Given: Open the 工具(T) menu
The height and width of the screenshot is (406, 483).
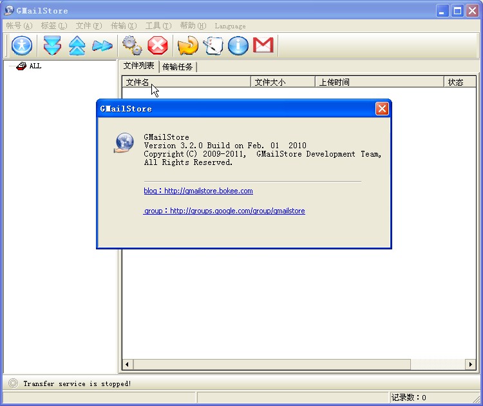Looking at the screenshot, I should (x=158, y=26).
